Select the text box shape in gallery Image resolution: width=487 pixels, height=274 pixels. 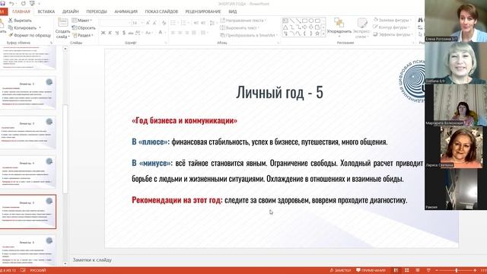(285, 21)
